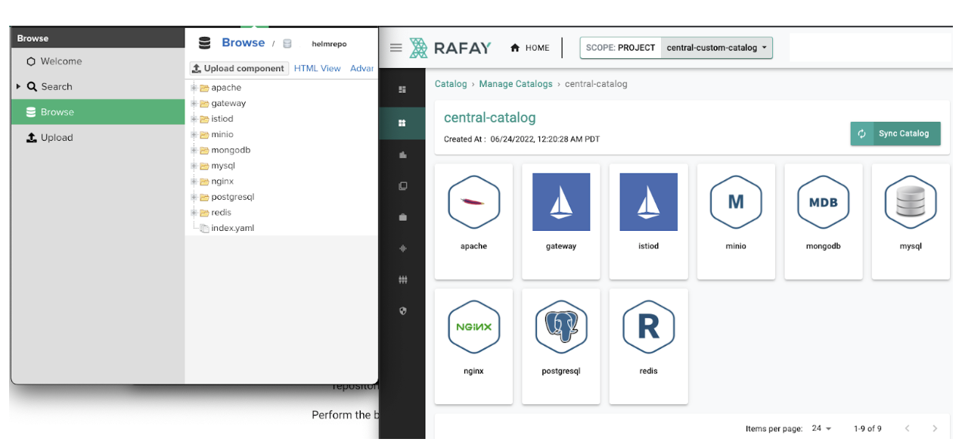This screenshot has height=442, width=965.
Task: Select Welcome in the Browse sidebar
Action: coord(98,61)
